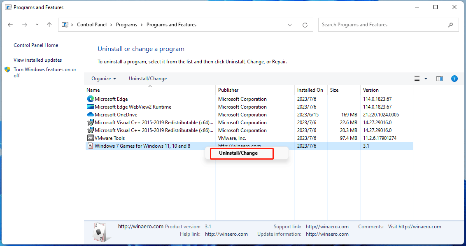Click the Windows 7 Games card icon
This screenshot has width=466, height=246.
[x=90, y=146]
